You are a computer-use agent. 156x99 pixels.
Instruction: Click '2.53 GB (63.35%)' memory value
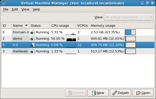click(x=105, y=32)
